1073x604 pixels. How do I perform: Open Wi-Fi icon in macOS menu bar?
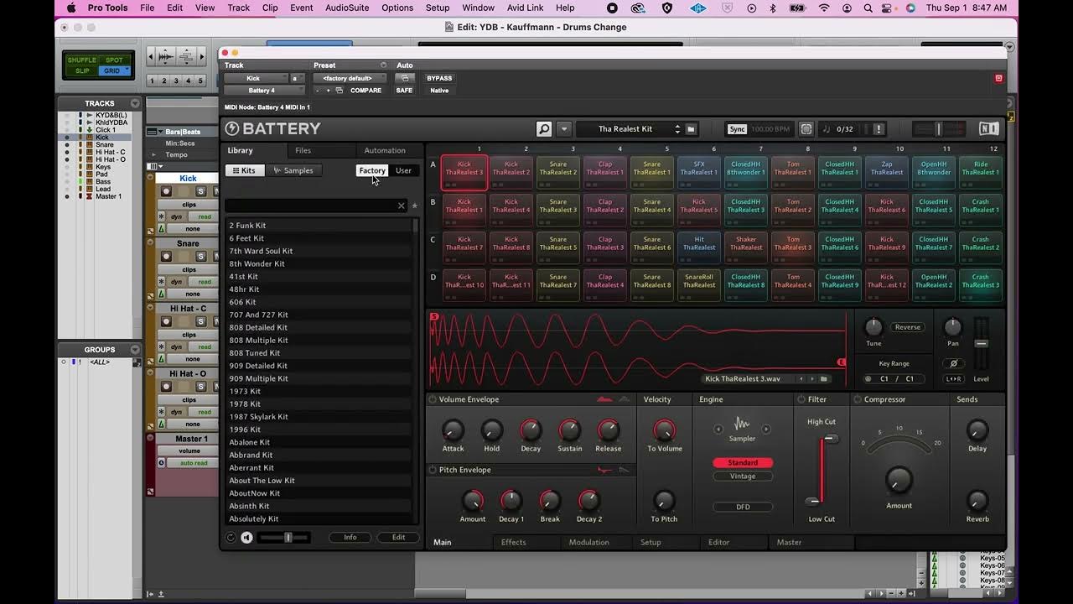click(x=824, y=8)
